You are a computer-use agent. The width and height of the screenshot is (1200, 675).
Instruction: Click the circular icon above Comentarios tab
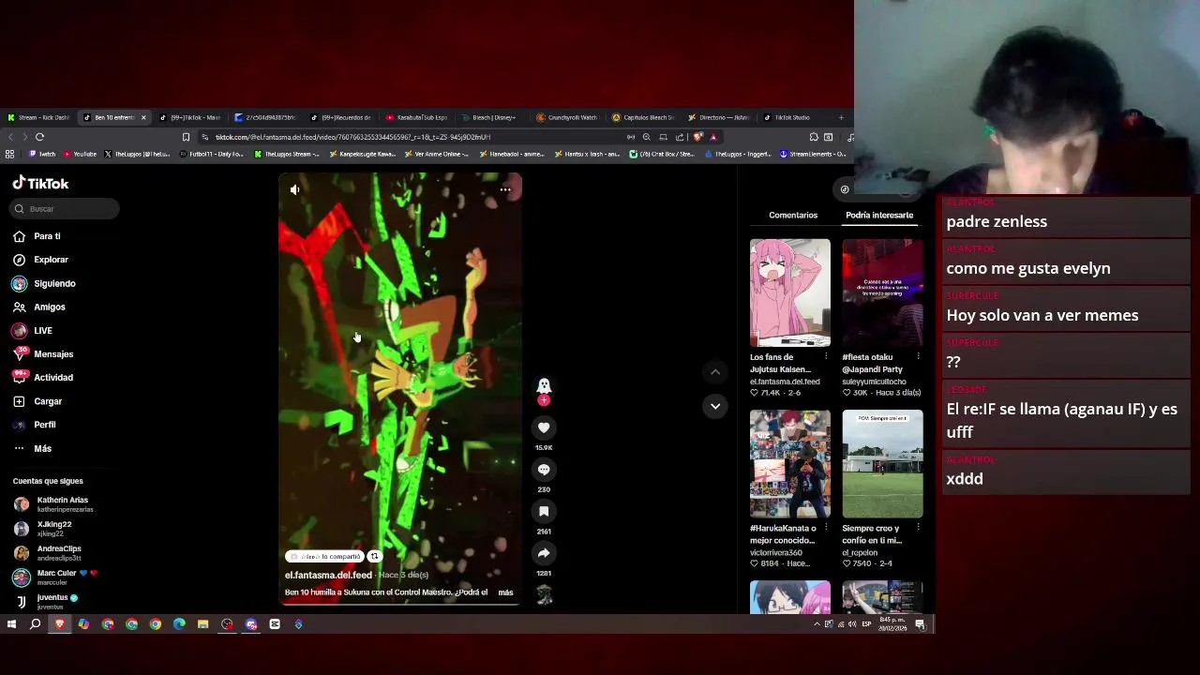[x=845, y=189]
